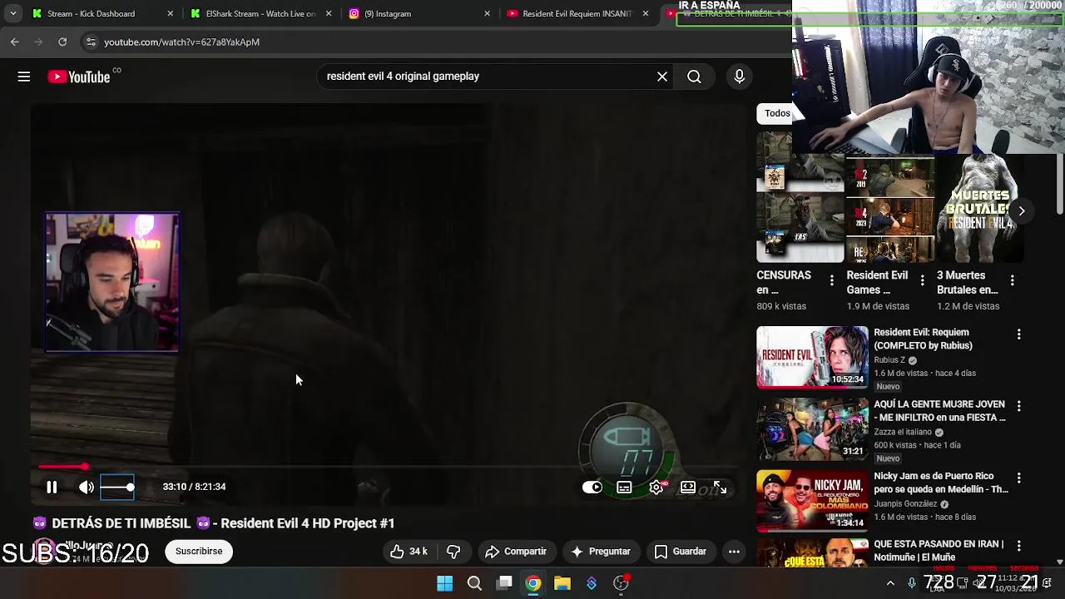Click the Chrome taskbar icon
1065x599 pixels.
(533, 583)
